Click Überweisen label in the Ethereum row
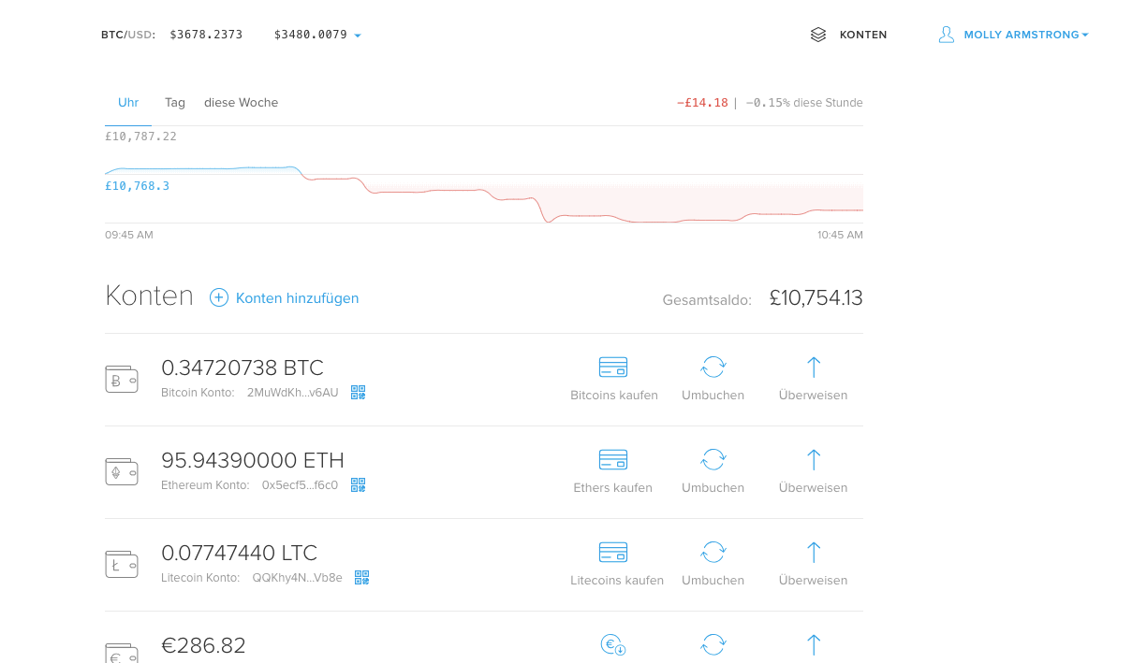The image size is (1132, 663). [x=814, y=488]
